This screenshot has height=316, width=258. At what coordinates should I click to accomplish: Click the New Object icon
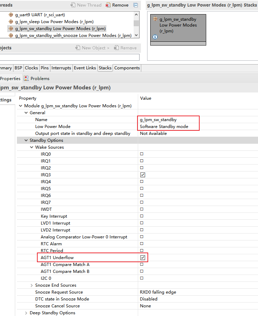click(78, 48)
